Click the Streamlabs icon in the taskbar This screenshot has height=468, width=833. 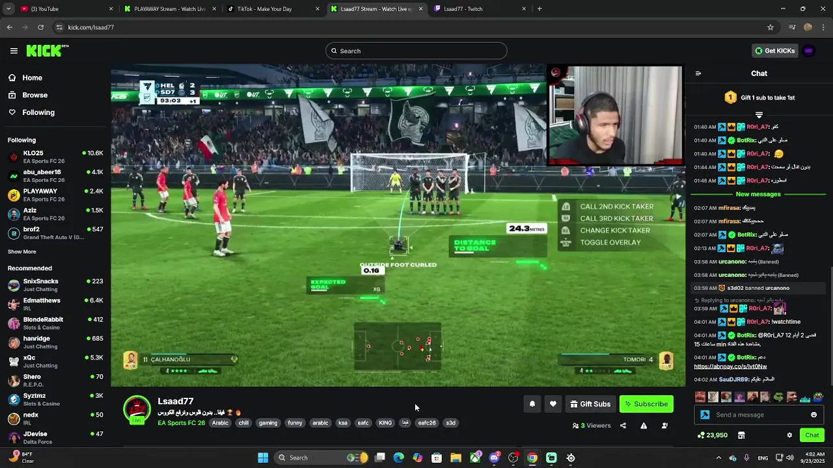tap(551, 458)
